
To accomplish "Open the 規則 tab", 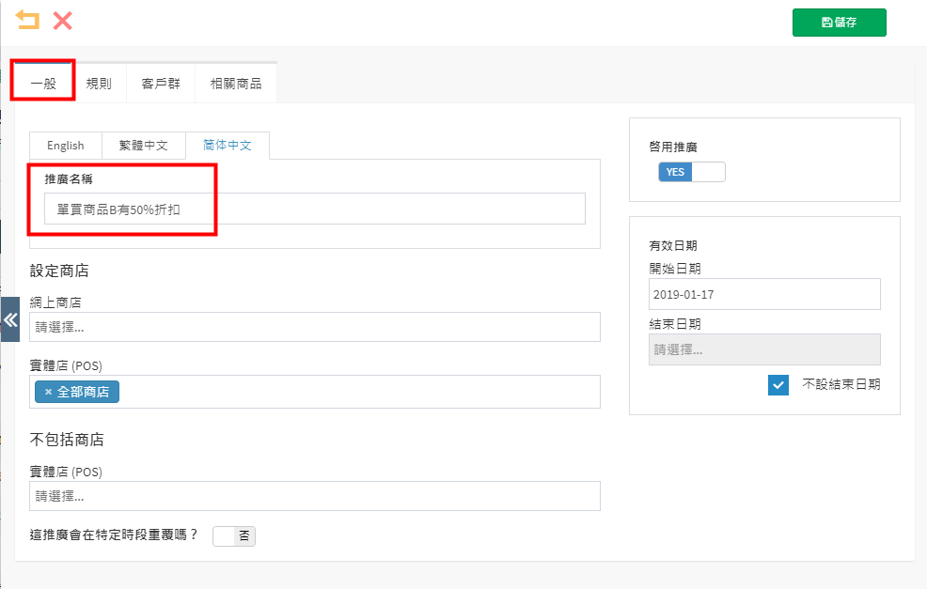I will click(x=99, y=84).
